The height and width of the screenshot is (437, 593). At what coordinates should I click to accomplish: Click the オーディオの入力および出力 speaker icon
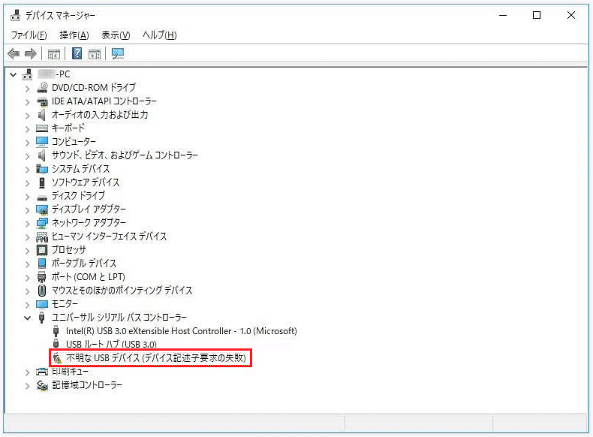coord(42,115)
